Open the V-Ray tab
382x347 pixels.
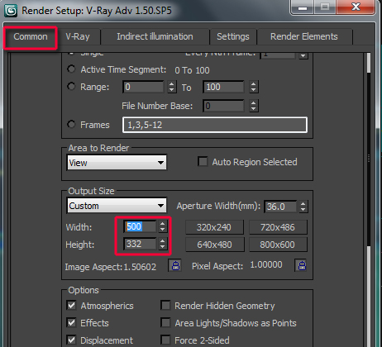click(78, 36)
